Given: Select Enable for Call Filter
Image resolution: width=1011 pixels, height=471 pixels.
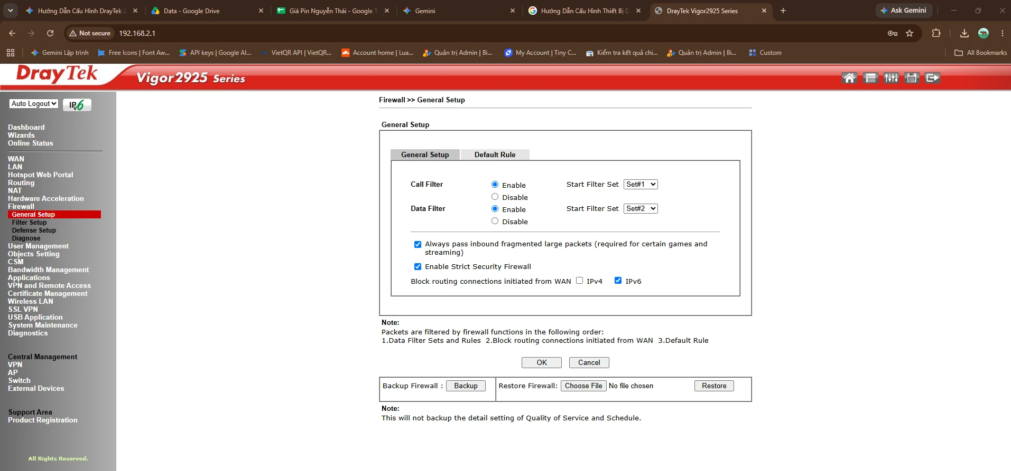Looking at the screenshot, I should 495,185.
